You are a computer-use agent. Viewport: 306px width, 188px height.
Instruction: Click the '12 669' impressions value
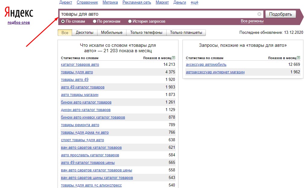[294, 64]
